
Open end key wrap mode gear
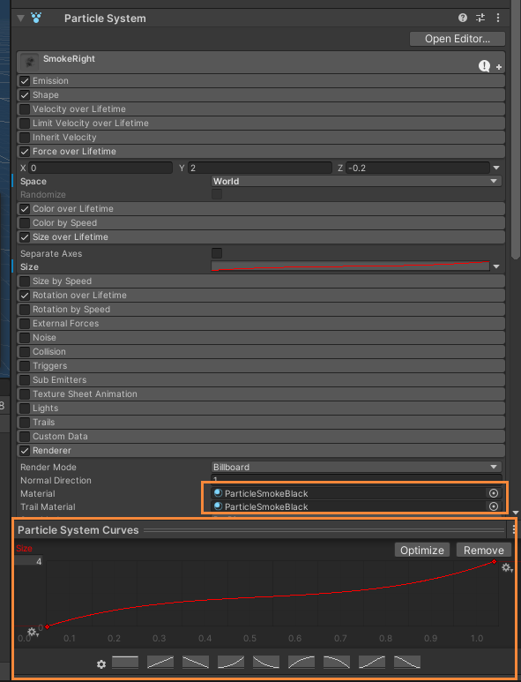(507, 567)
